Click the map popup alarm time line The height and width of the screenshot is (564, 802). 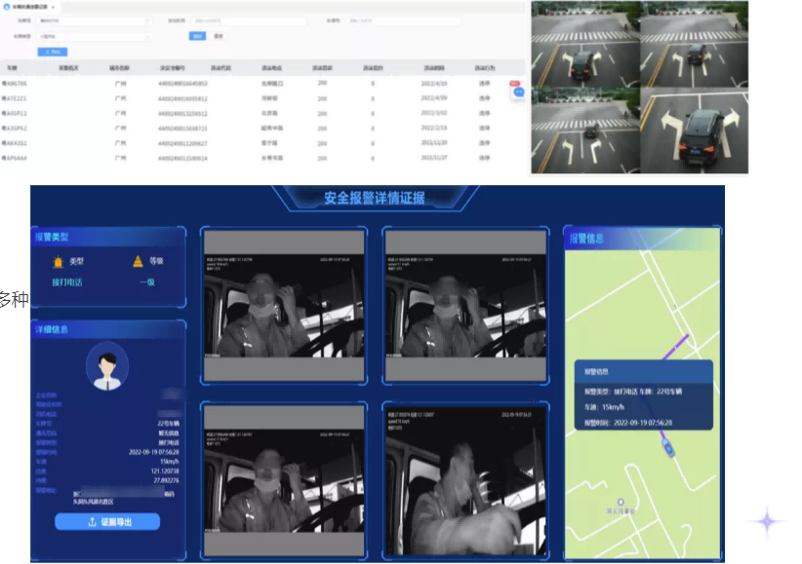628,423
